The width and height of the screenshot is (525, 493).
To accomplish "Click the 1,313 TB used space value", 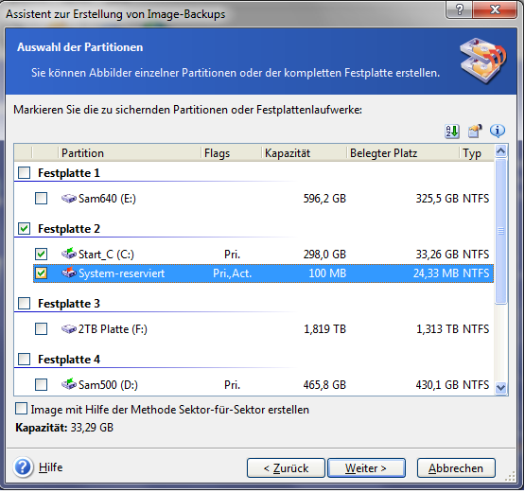I will pos(437,329).
